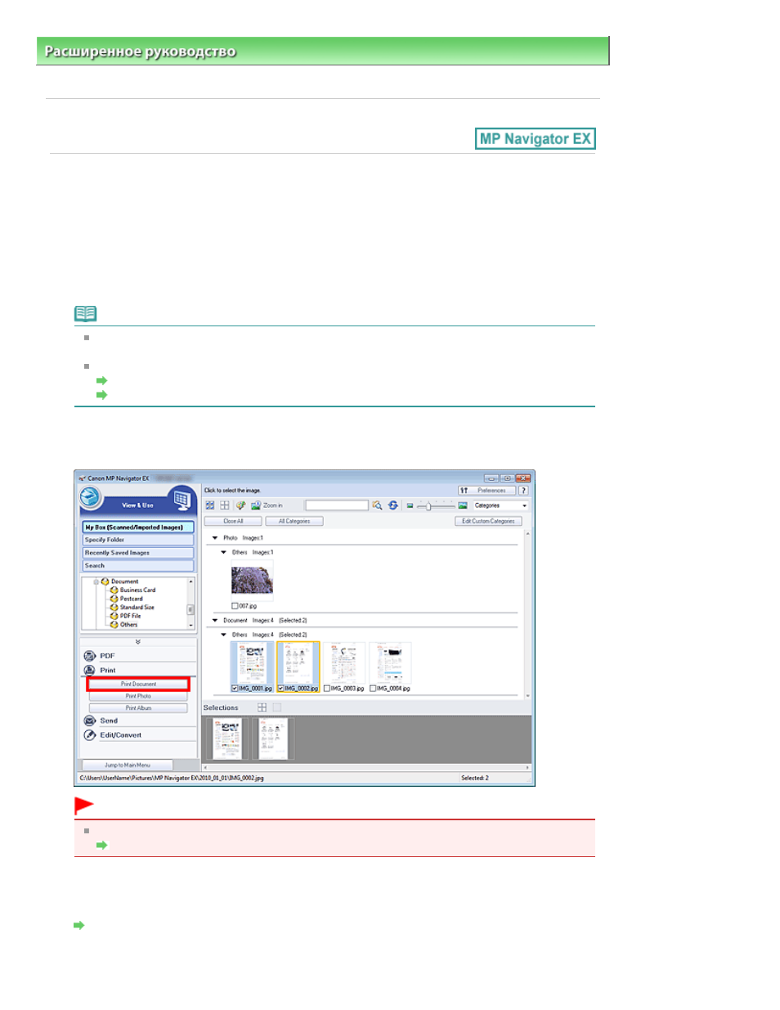
Task: Select Others in the folder tree
Action: pos(128,625)
